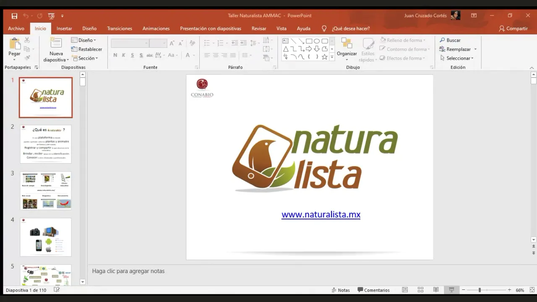The height and width of the screenshot is (302, 537).
Task: Choose the triangle shape
Action: (x=286, y=49)
